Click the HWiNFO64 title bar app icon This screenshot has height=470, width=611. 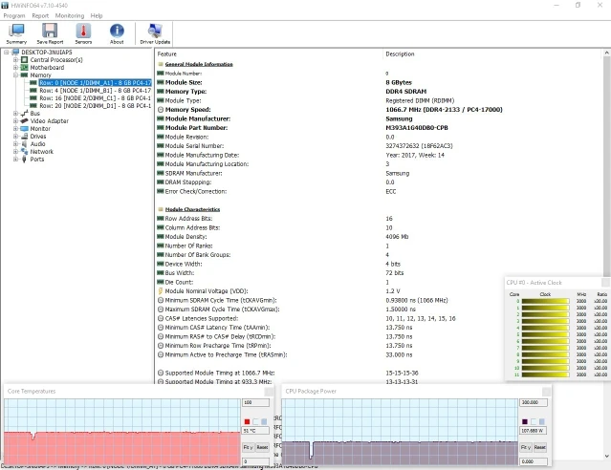click(5, 5)
